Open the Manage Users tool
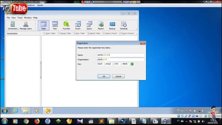This screenshot has width=222, height=125. click(x=26, y=25)
